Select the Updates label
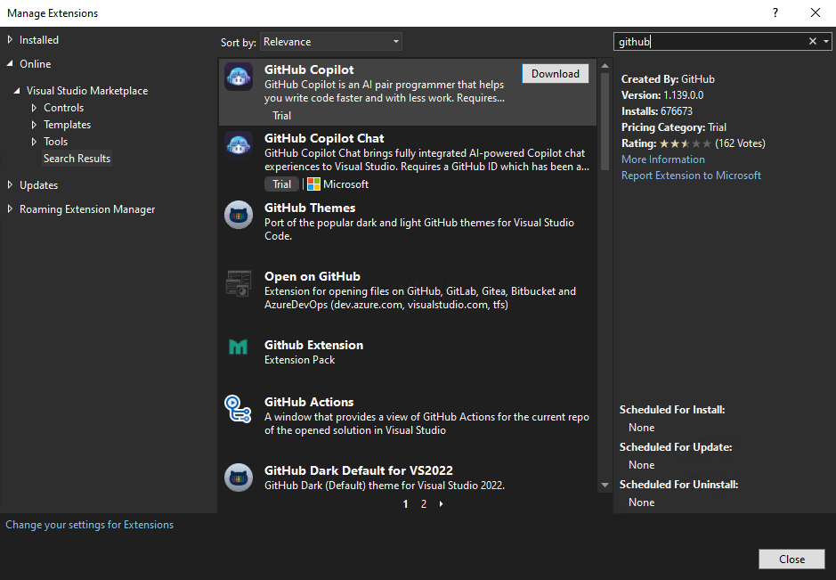This screenshot has width=836, height=580. pyautogui.click(x=39, y=185)
